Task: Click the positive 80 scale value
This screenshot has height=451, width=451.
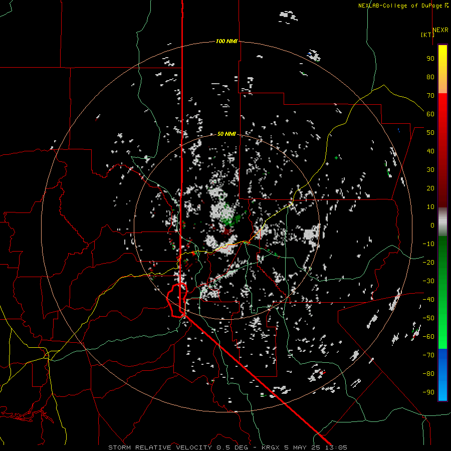Action: tap(430, 77)
